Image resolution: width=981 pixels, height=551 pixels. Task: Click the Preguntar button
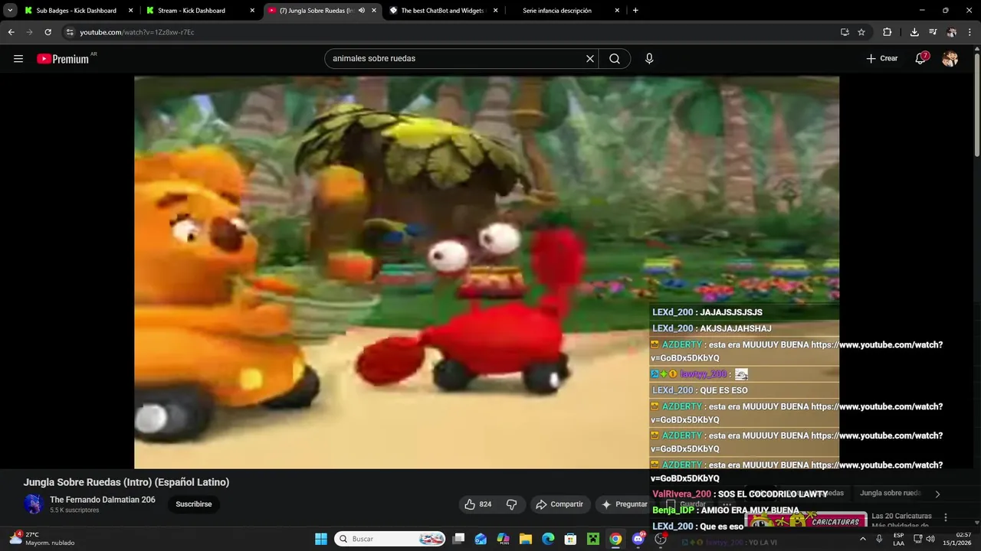(624, 504)
